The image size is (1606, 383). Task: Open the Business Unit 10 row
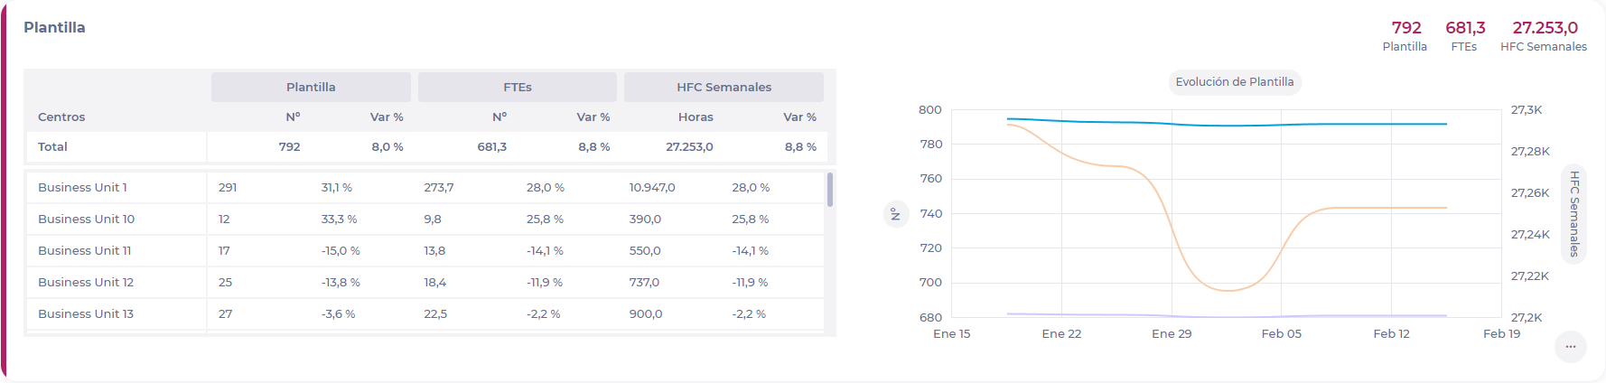[x=86, y=220]
